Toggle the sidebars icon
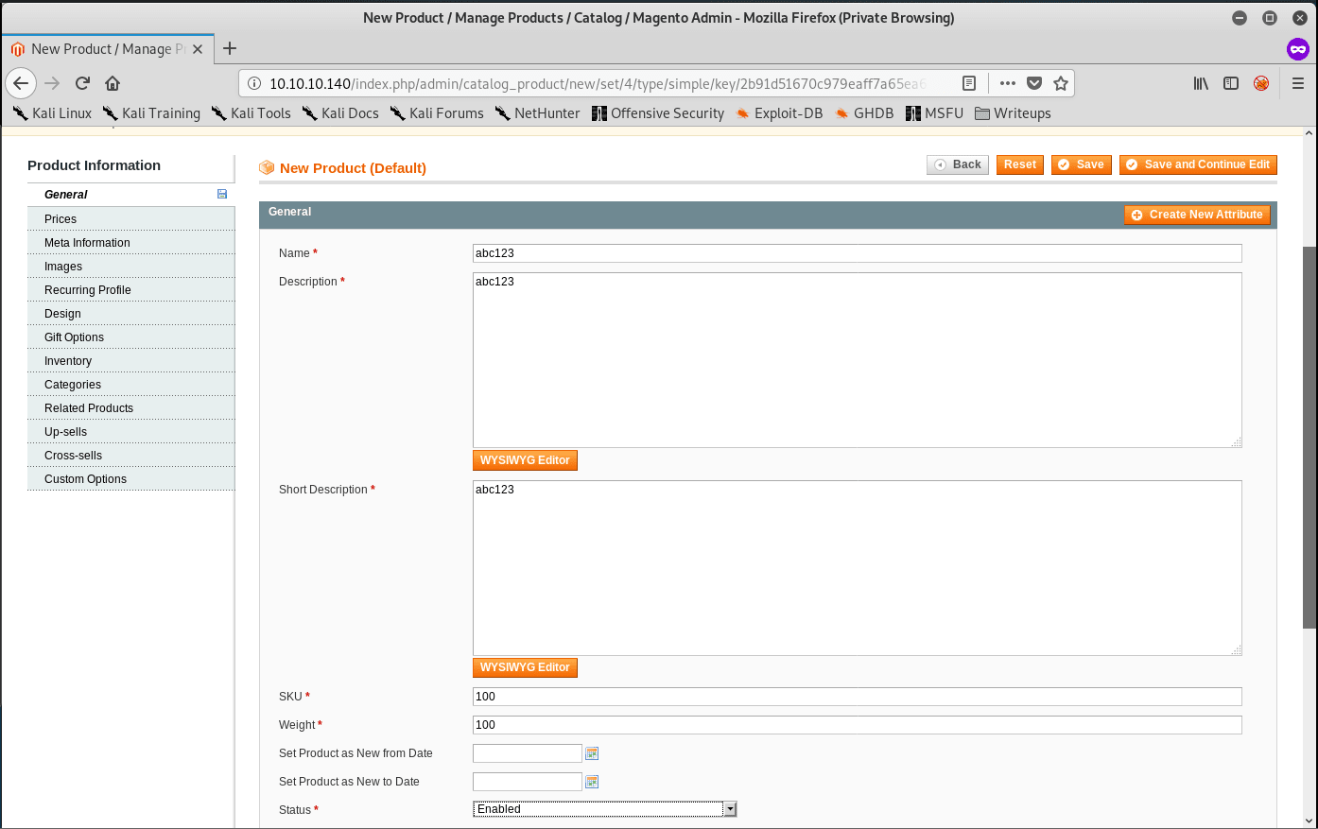Image resolution: width=1318 pixels, height=829 pixels. [1231, 83]
